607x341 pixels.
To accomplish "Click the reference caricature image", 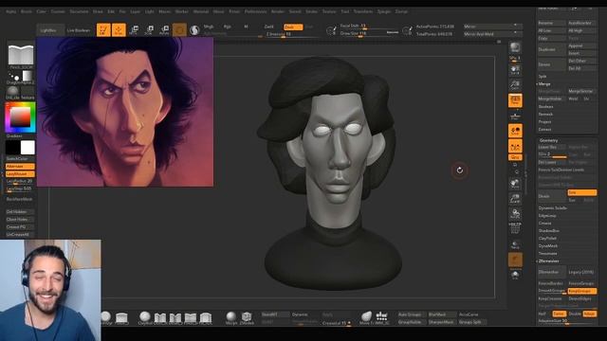I will click(x=124, y=112).
